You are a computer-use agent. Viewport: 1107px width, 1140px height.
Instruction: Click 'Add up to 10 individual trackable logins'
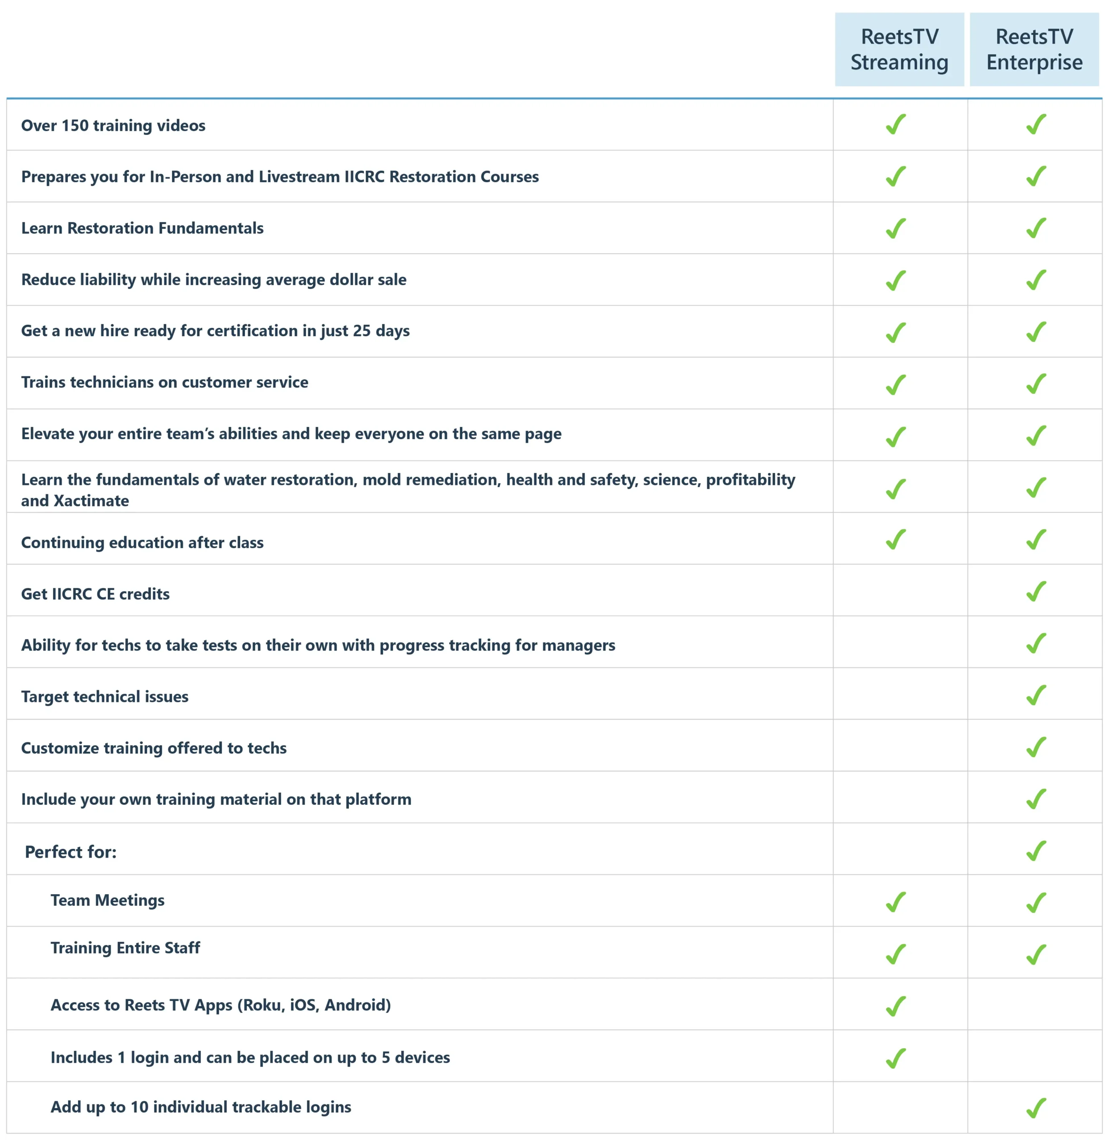pyautogui.click(x=201, y=1107)
